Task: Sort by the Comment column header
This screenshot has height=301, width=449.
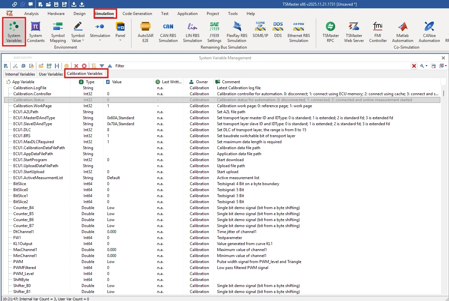Action: pos(327,82)
